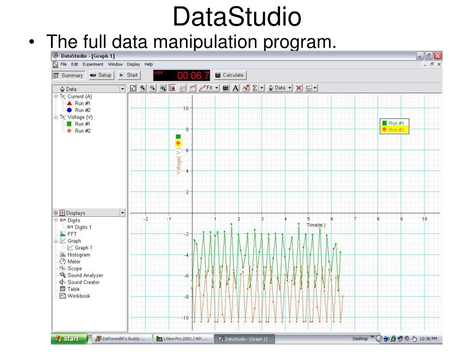
Task: Open the File menu
Action: [x=63, y=64]
